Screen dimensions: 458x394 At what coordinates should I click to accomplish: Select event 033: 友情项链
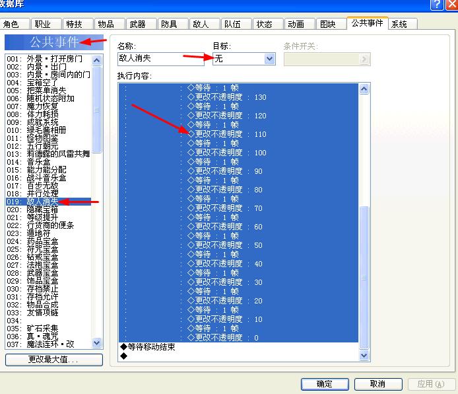48,313
